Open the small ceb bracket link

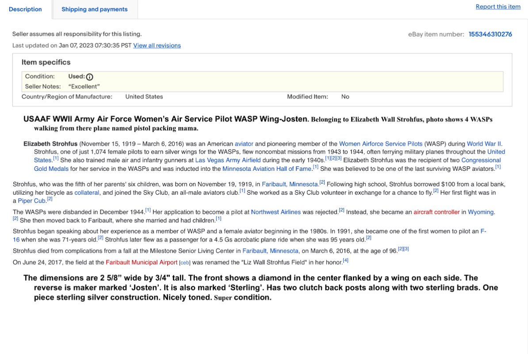tap(184, 263)
